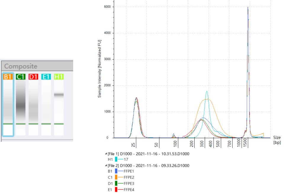Click the 300 bp axis marker
Screen dimensions: 285x193
point(202,144)
